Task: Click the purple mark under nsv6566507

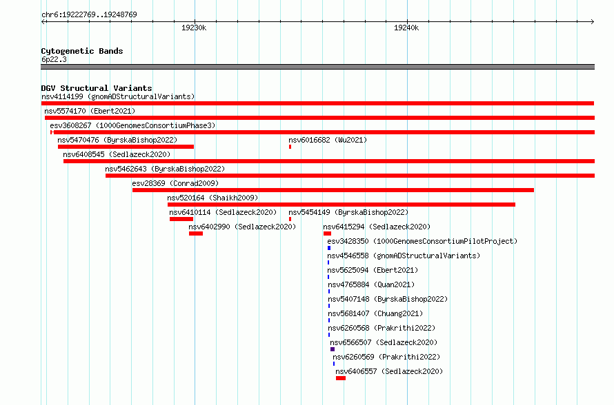Action: coord(333,349)
